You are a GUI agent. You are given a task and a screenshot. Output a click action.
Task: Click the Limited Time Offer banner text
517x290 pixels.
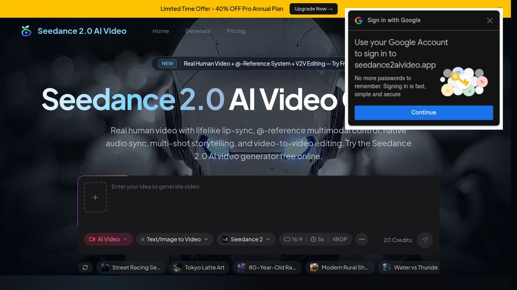pyautogui.click(x=221, y=9)
